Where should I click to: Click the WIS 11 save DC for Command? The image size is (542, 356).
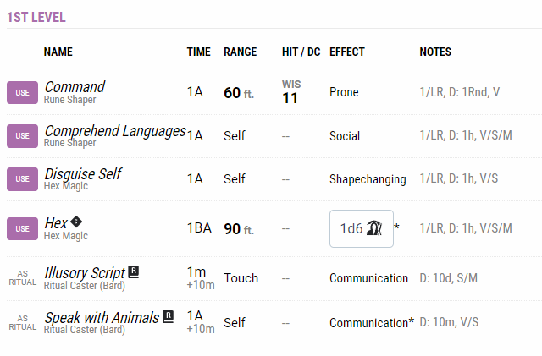[291, 92]
